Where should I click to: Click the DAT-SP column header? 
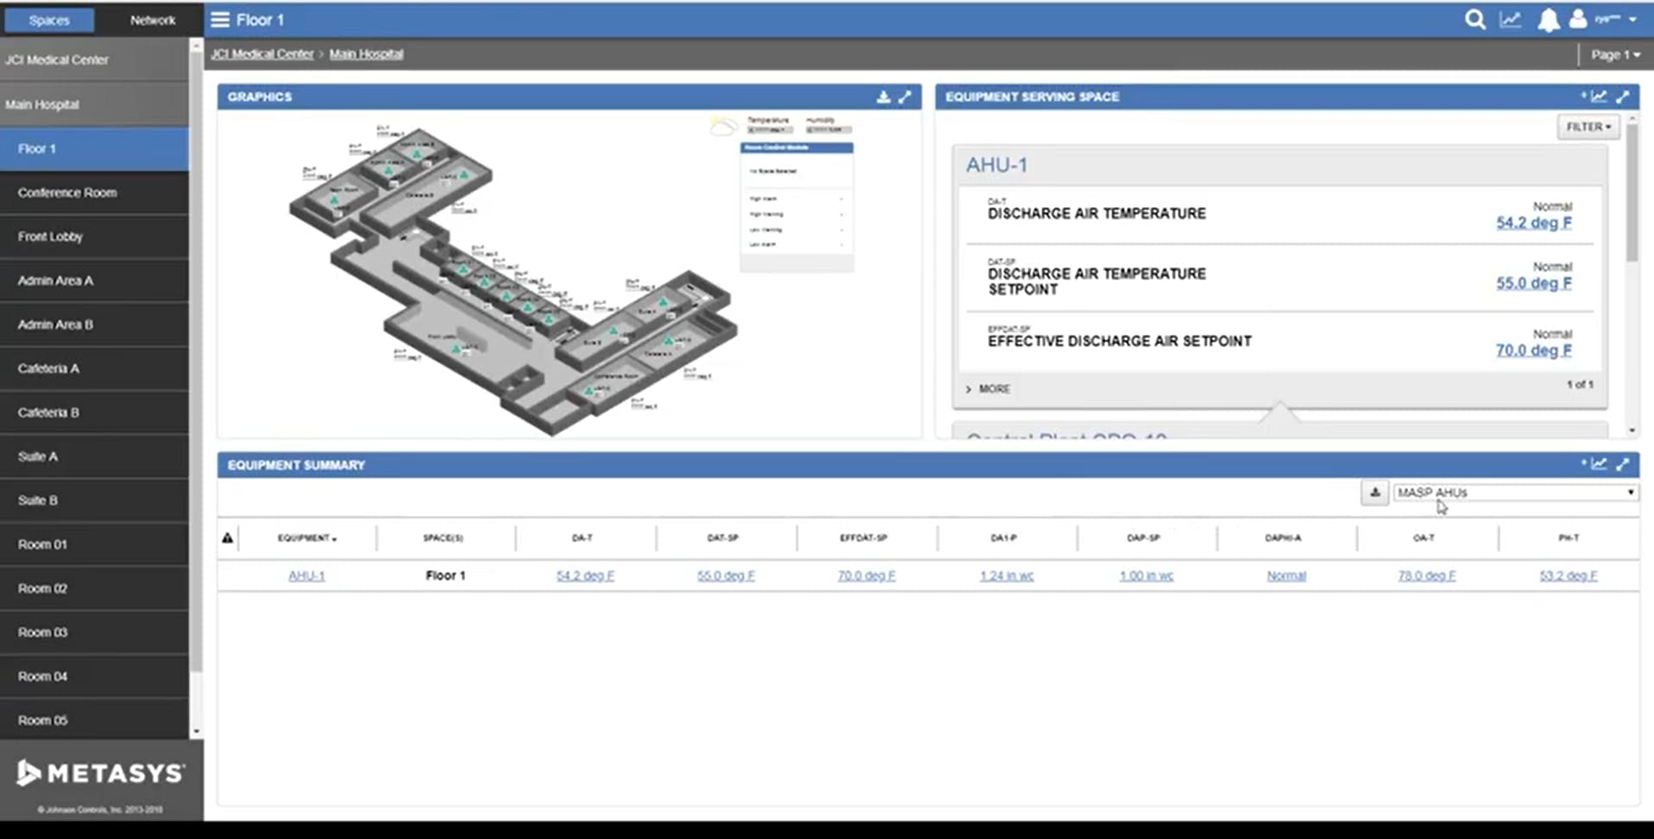pyautogui.click(x=723, y=538)
